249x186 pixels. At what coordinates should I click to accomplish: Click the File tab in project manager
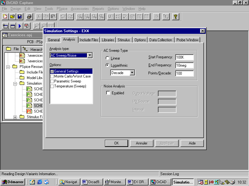click(x=12, y=49)
